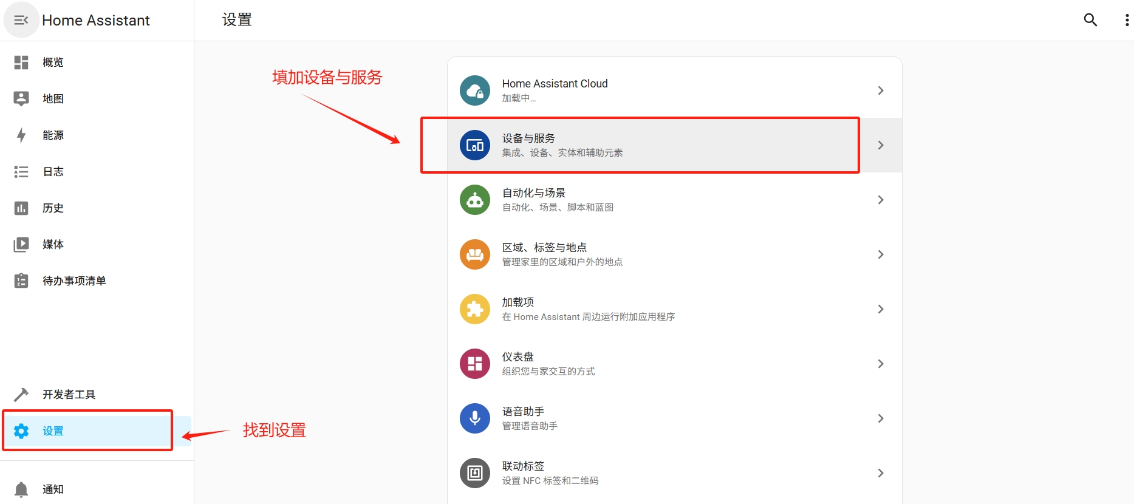
Task: Click the 媒体 play icon in the sidebar
Action: 21,245
